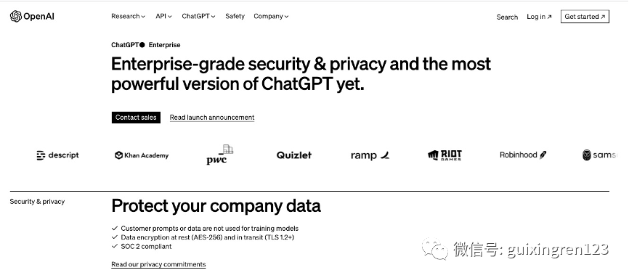Select the Quizlet logo

[x=294, y=155]
